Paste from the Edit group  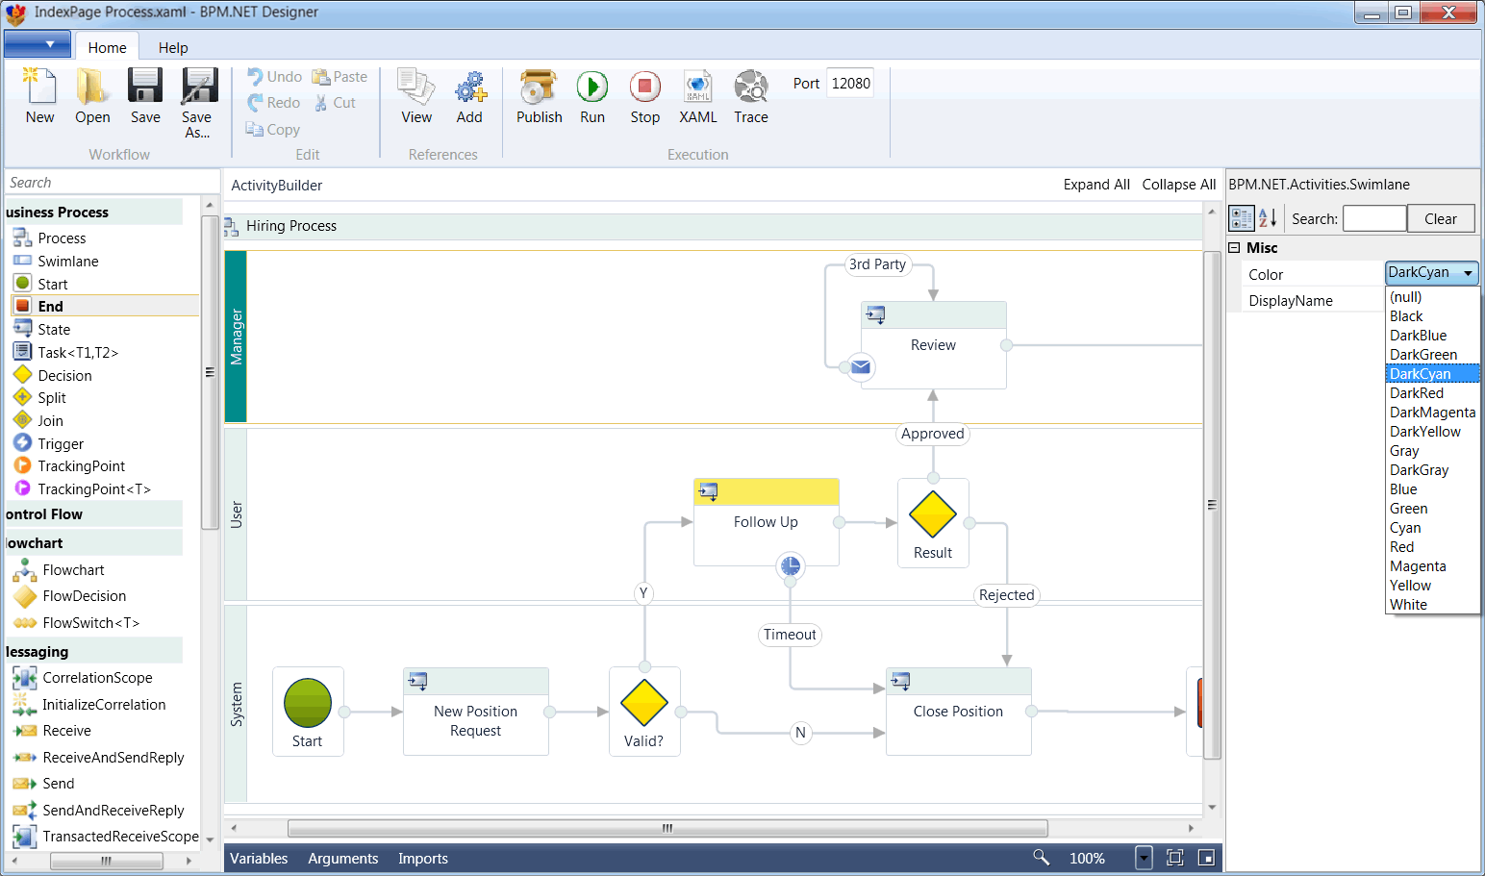pos(340,77)
